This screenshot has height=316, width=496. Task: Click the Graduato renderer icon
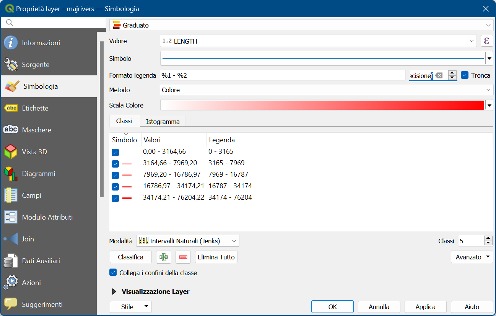coord(117,25)
